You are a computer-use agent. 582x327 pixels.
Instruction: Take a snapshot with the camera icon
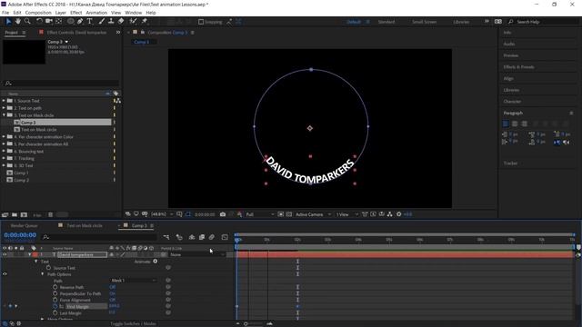(223, 214)
